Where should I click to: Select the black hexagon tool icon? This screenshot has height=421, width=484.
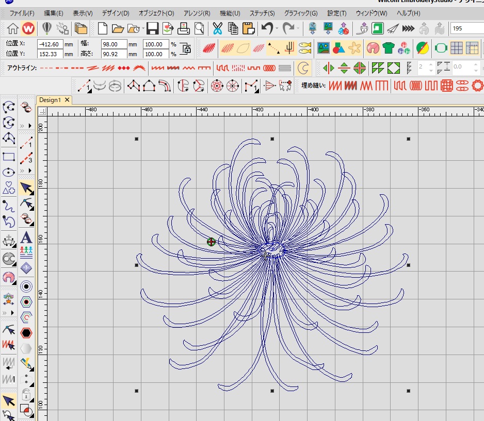(x=26, y=333)
